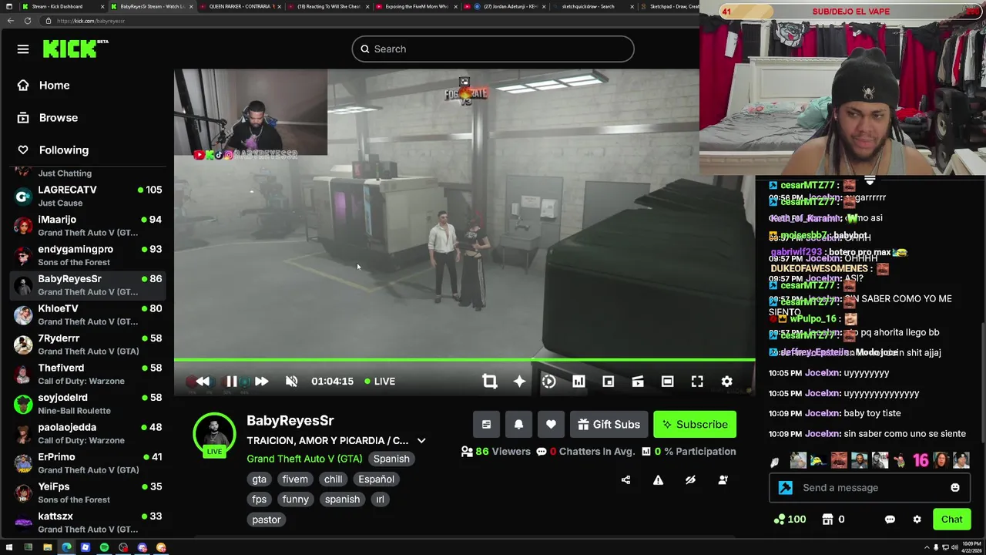Open KhloeTV channel in sidebar
The height and width of the screenshot is (555, 986).
89,315
